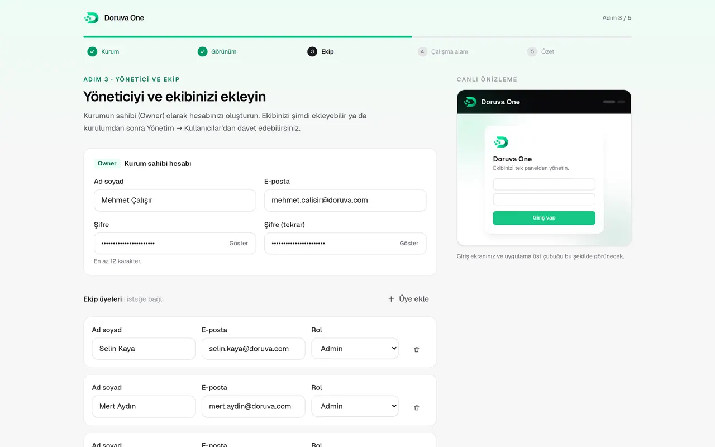
Task: Click the Doruva One logo icon in header
Action: (x=91, y=18)
